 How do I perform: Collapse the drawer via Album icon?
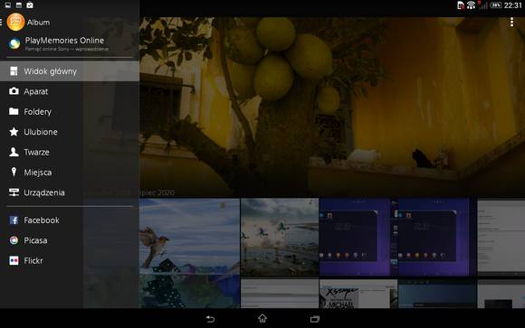pos(15,22)
